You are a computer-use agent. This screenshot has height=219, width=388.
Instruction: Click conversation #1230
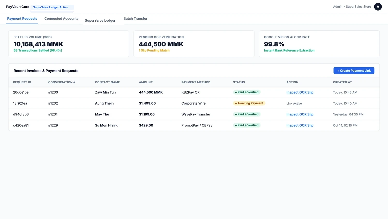tap(53, 92)
